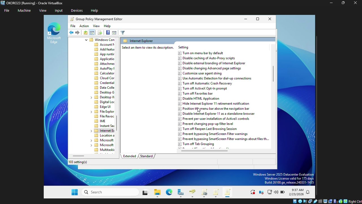362x204 pixels.
Task: Click the network icon in the system tray
Action: 270,192
